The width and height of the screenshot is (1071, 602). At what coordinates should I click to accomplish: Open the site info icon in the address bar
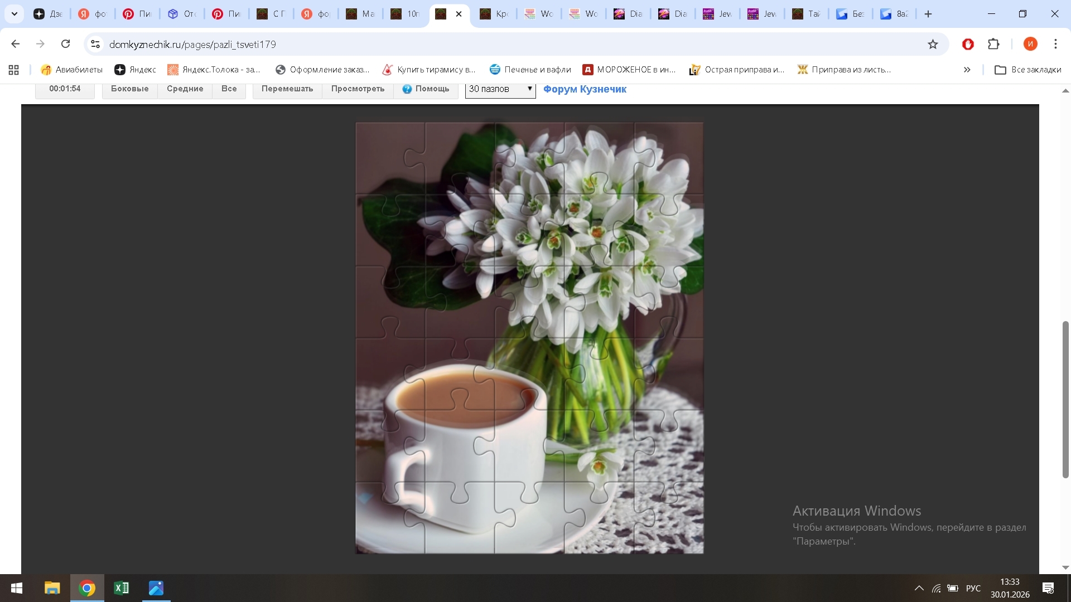(95, 44)
